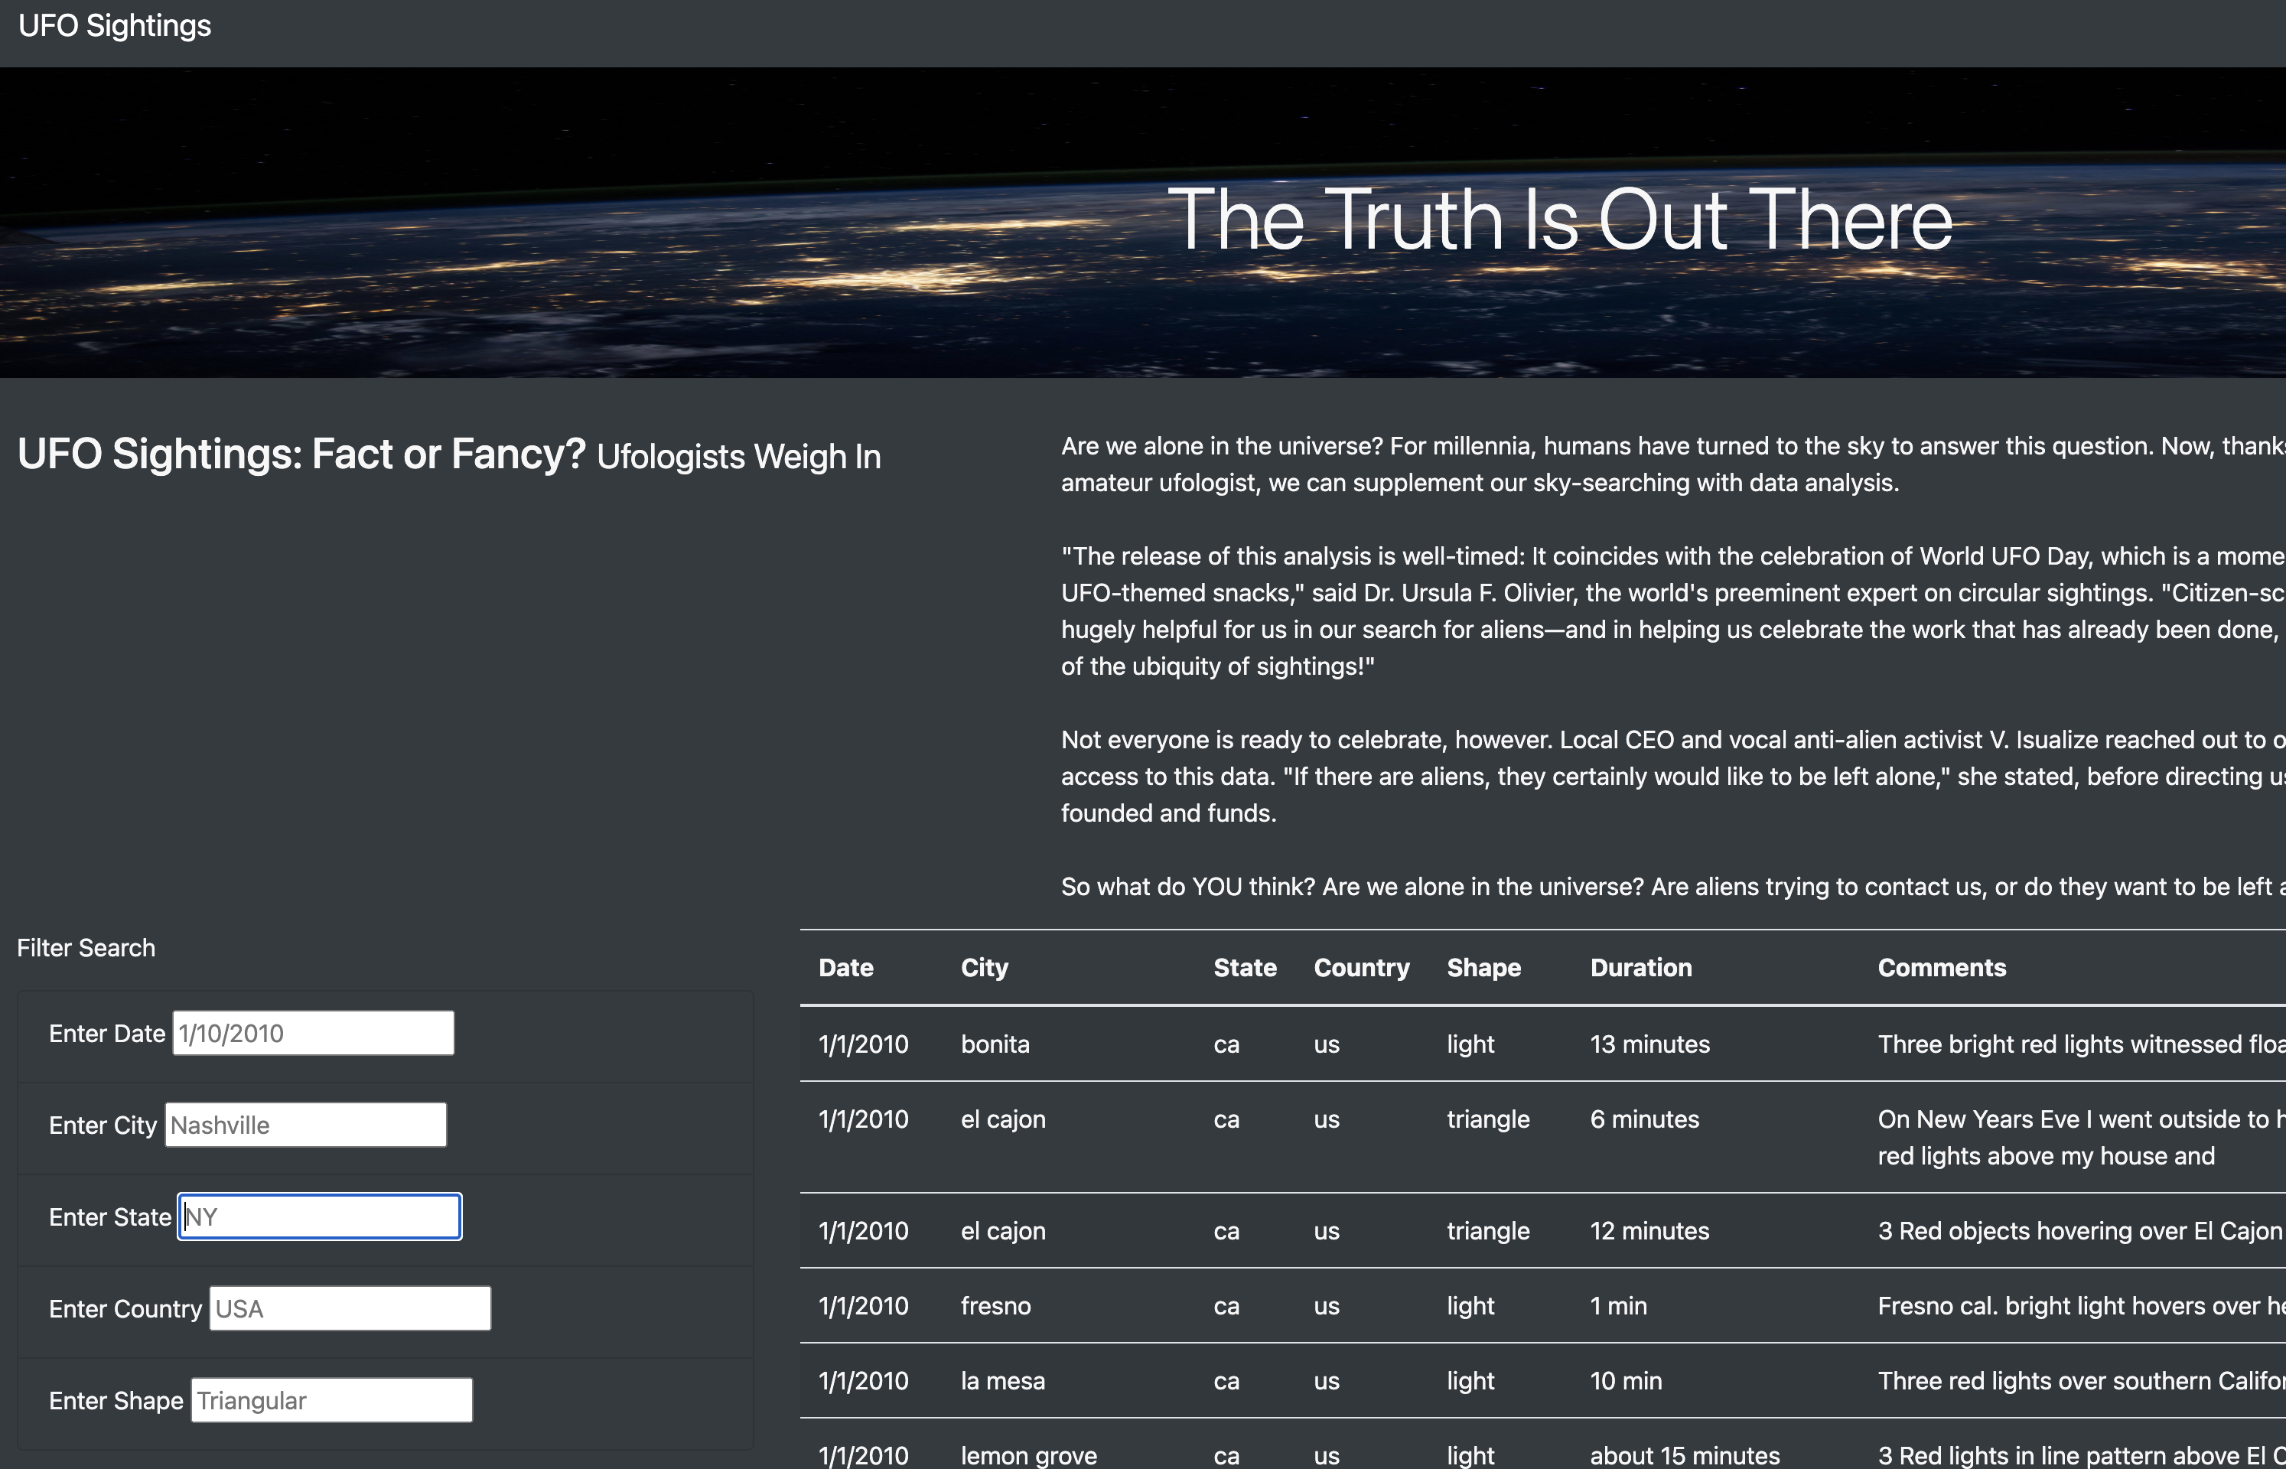This screenshot has height=1469, width=2286.
Task: Click the City column header
Action: pyautogui.click(x=984, y=967)
